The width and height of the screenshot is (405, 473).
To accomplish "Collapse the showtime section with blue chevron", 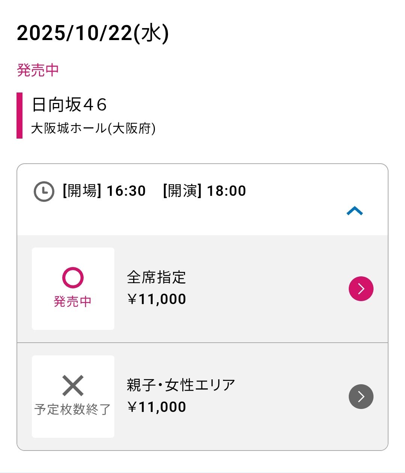I will click(x=354, y=211).
